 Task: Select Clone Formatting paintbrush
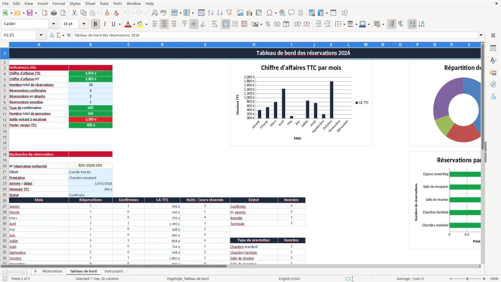107,13
